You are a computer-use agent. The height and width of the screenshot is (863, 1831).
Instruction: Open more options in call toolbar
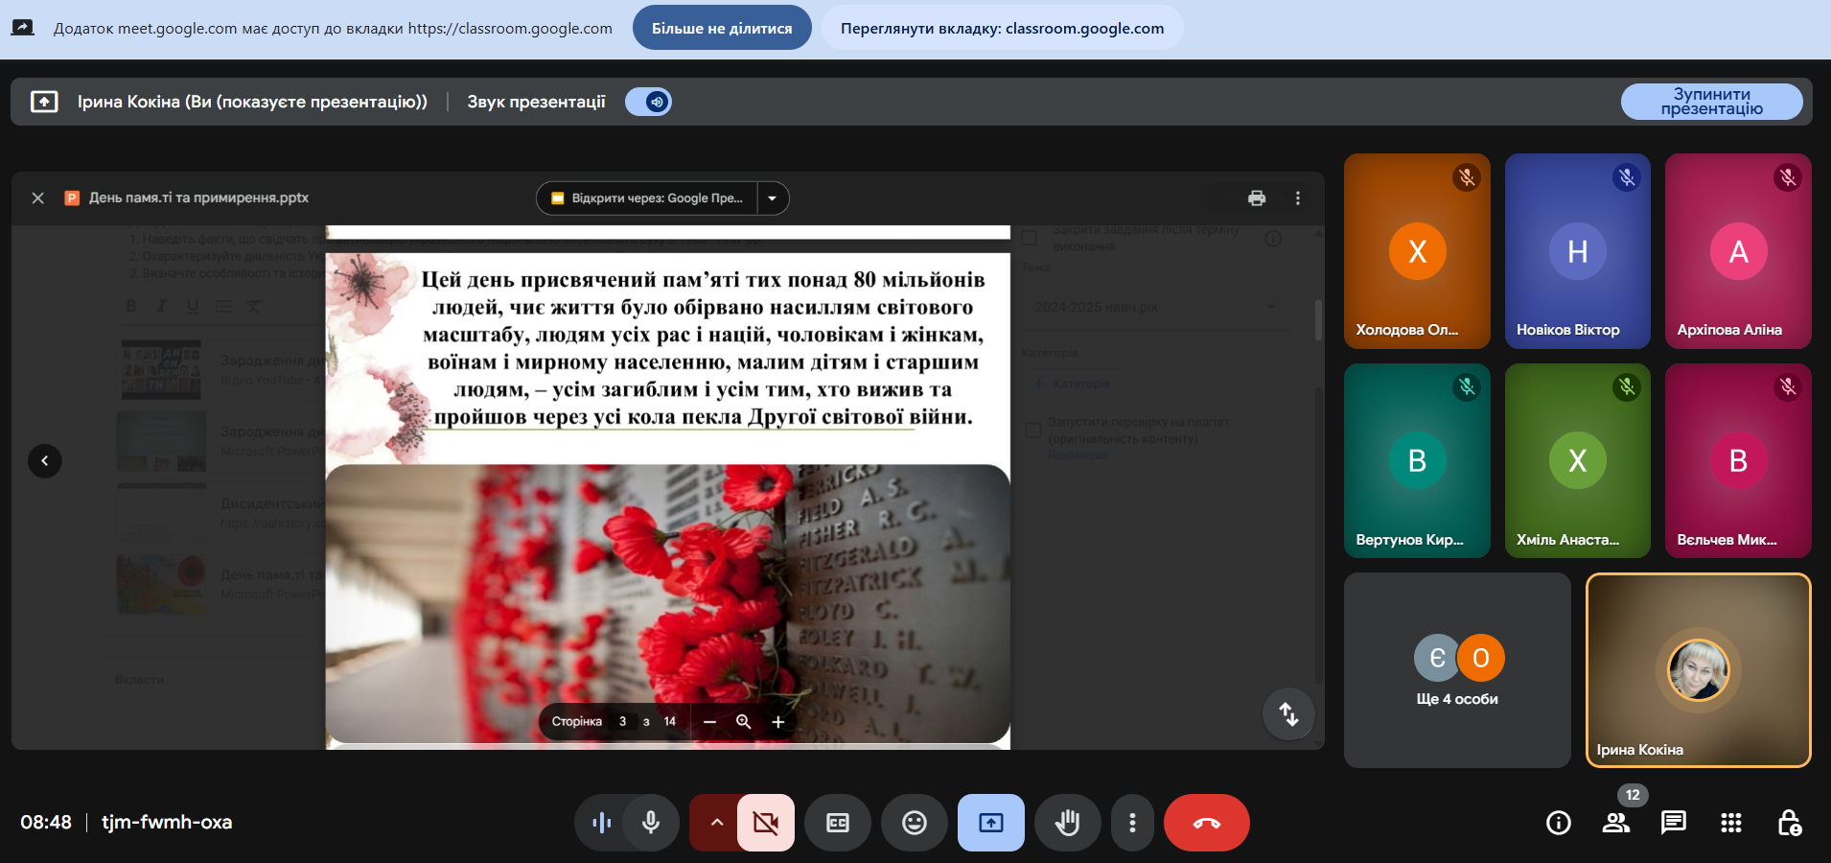point(1132,823)
